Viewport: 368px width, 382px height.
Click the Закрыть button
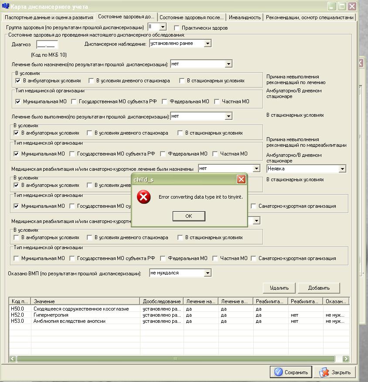335,372
